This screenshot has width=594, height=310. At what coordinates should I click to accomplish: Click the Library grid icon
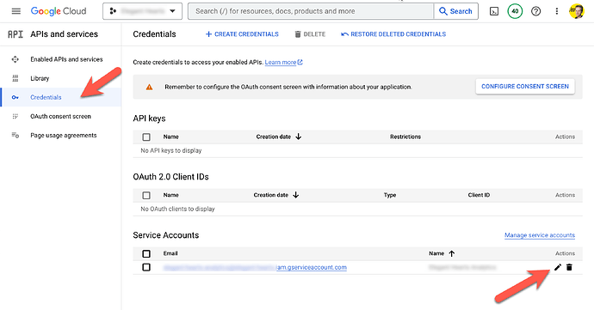pyautogui.click(x=15, y=78)
